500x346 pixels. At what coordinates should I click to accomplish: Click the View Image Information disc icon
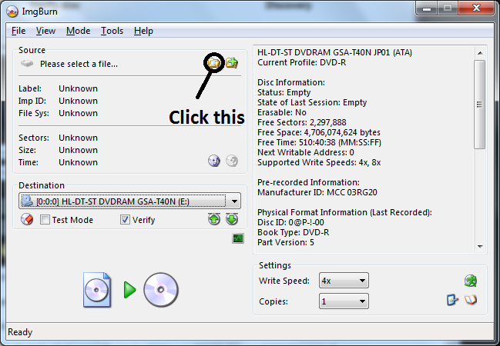pyautogui.click(x=214, y=161)
